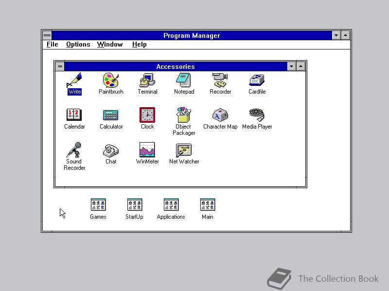Click the Calendar icon

click(x=74, y=115)
